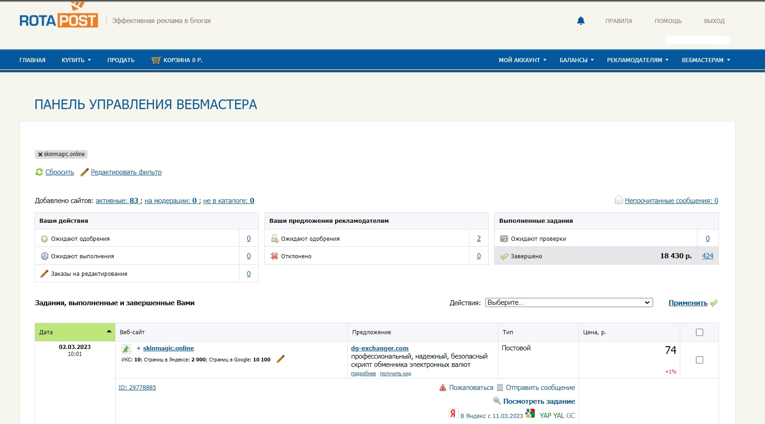The image size is (765, 424).
Task: Open the Действия dropdown list
Action: point(569,302)
